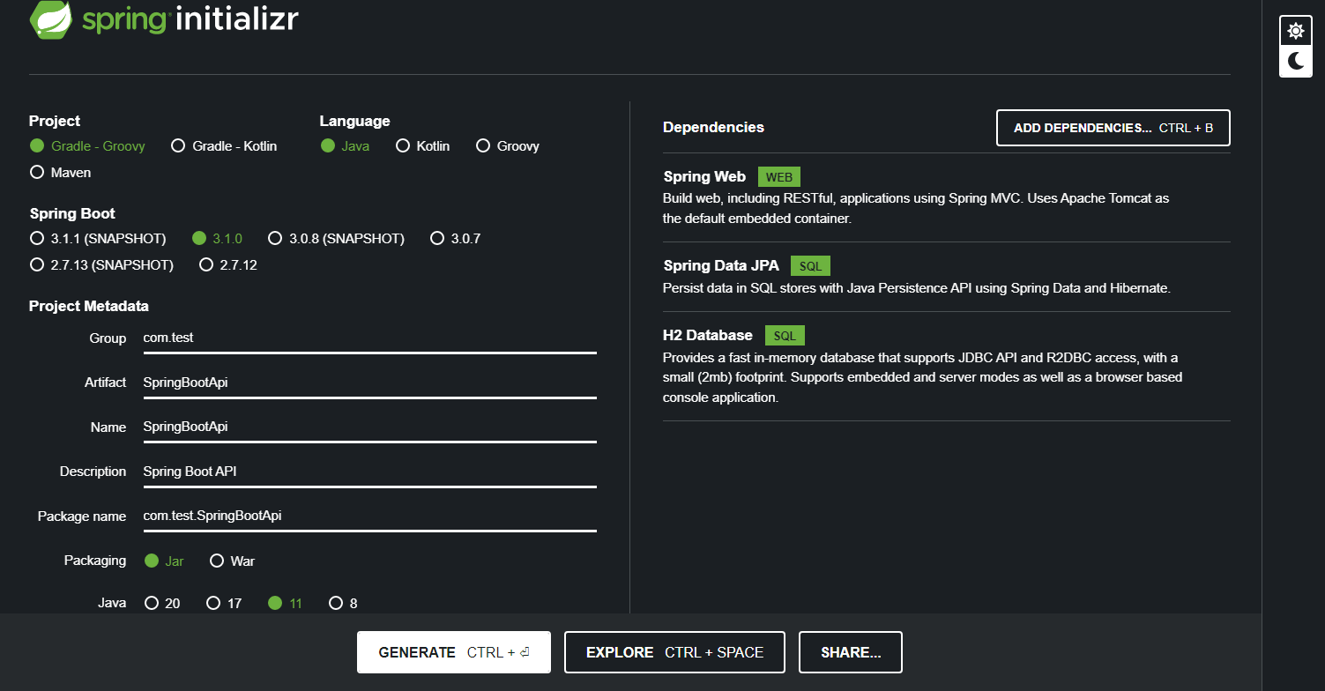Select Spring Boot 3.0.7 version
This screenshot has height=691, width=1325.
tap(455, 239)
